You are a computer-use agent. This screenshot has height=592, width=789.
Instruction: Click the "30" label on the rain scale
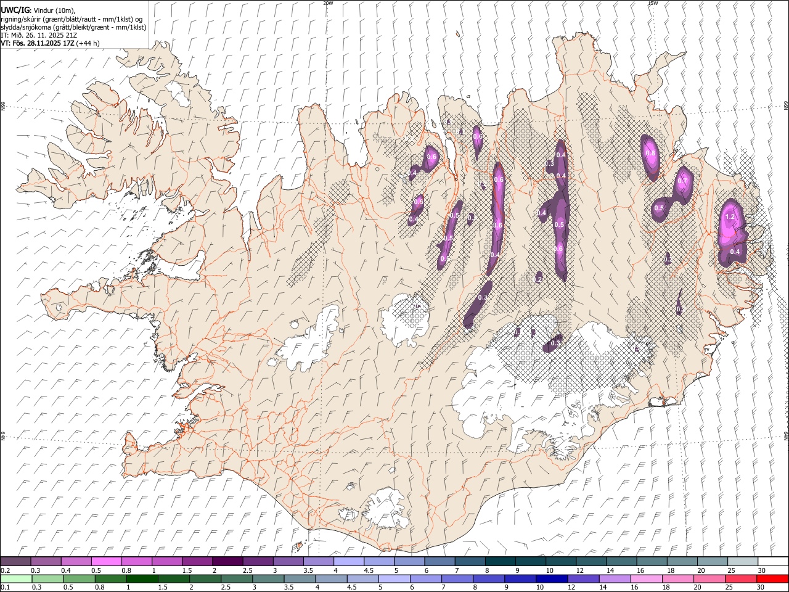tap(762, 586)
